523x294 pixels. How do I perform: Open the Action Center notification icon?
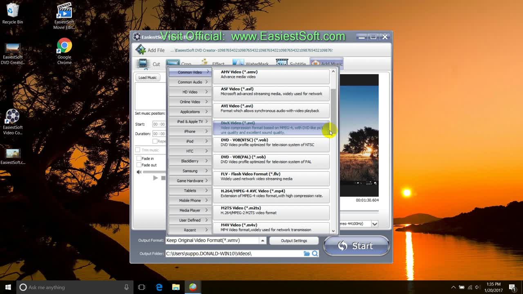point(512,287)
